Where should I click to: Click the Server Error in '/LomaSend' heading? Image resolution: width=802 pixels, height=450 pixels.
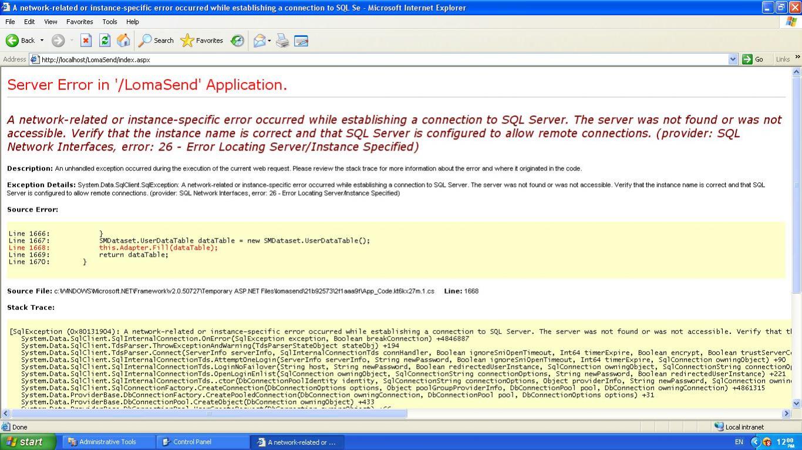click(x=147, y=85)
